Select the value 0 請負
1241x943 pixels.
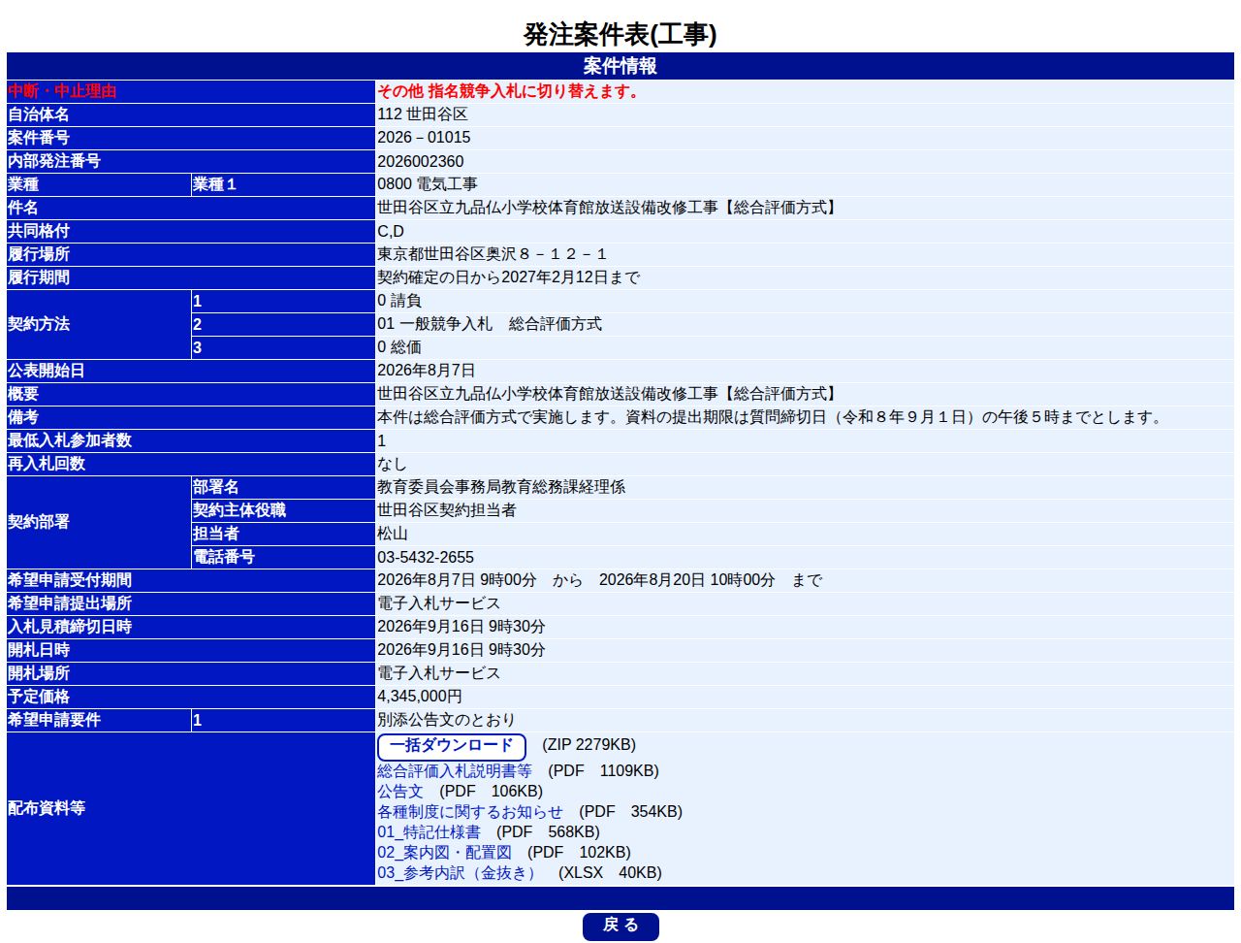(x=399, y=301)
